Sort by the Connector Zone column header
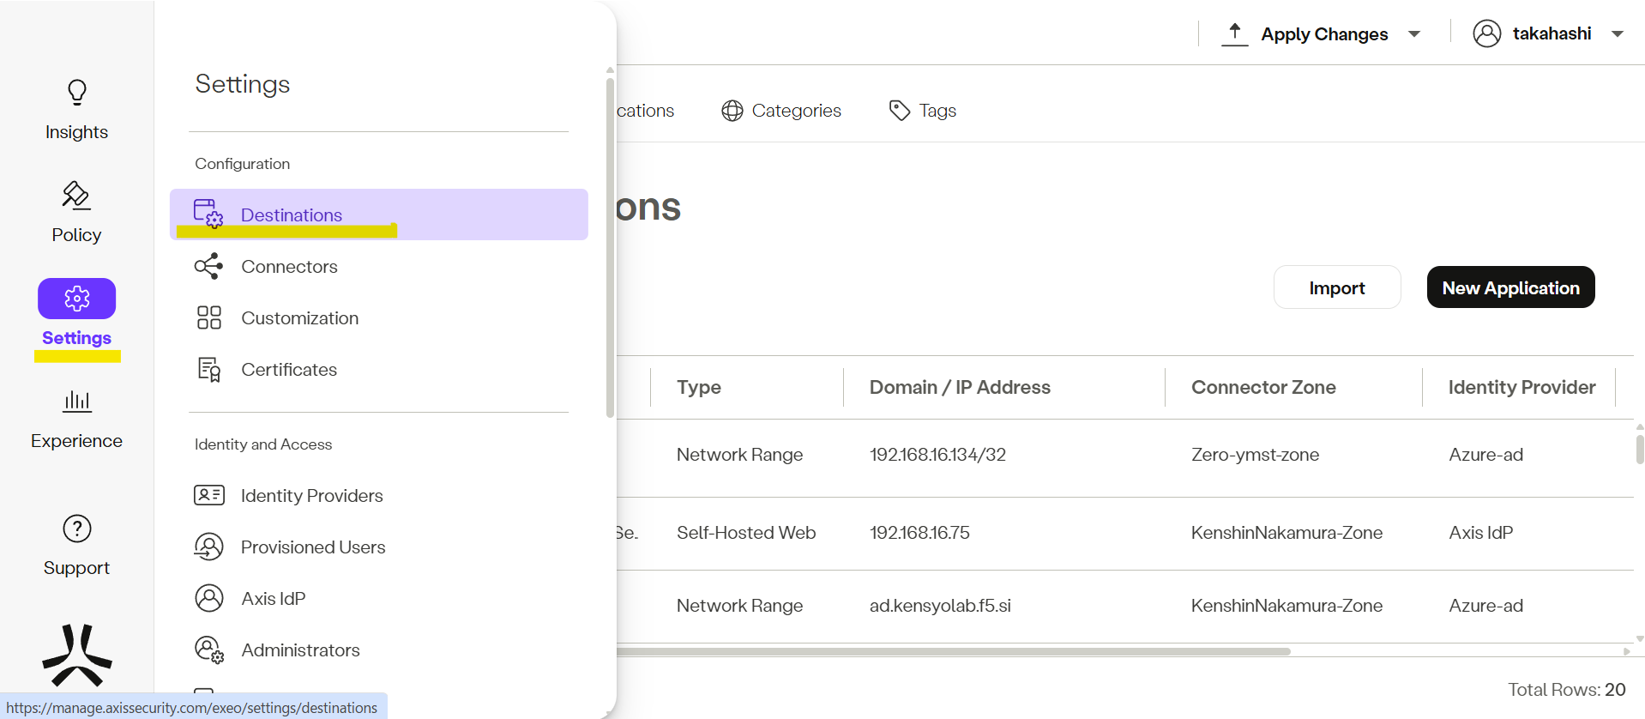The height and width of the screenshot is (719, 1645). coord(1262,387)
